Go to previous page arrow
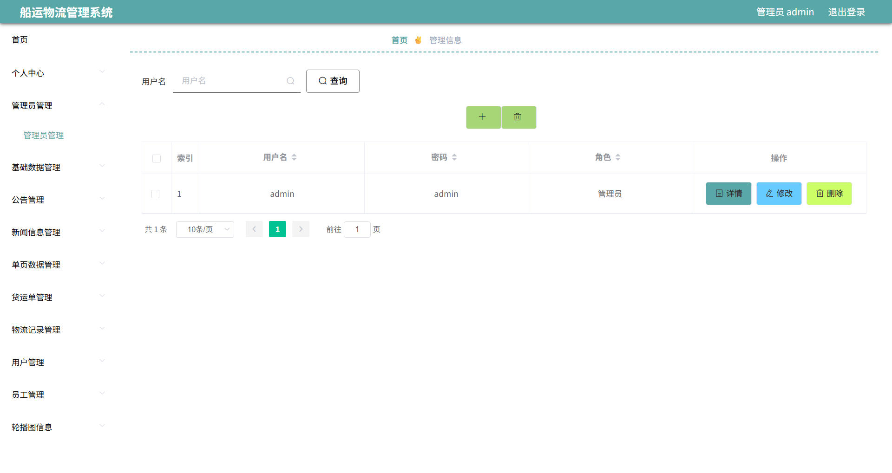Viewport: 892px width, 473px height. tap(254, 229)
